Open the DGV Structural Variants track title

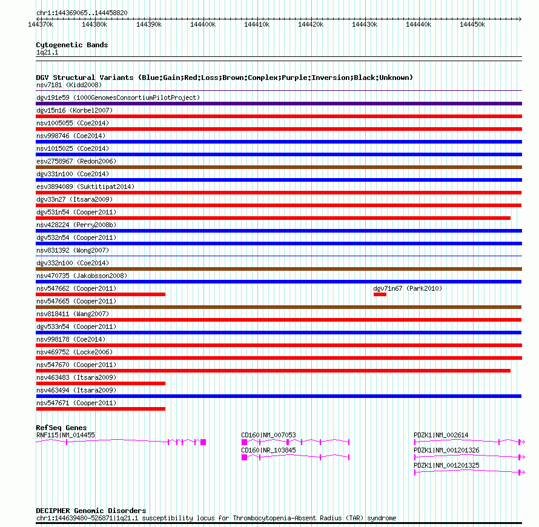click(225, 78)
